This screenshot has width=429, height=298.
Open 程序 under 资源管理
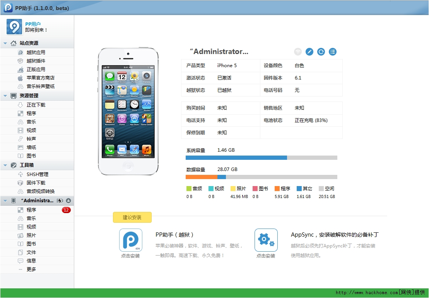tap(37, 113)
